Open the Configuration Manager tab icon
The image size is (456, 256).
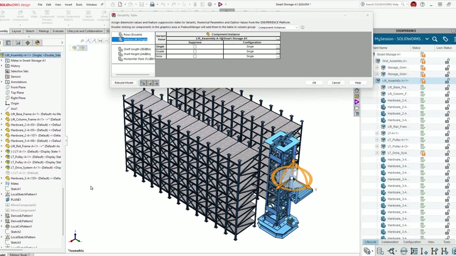[18, 43]
